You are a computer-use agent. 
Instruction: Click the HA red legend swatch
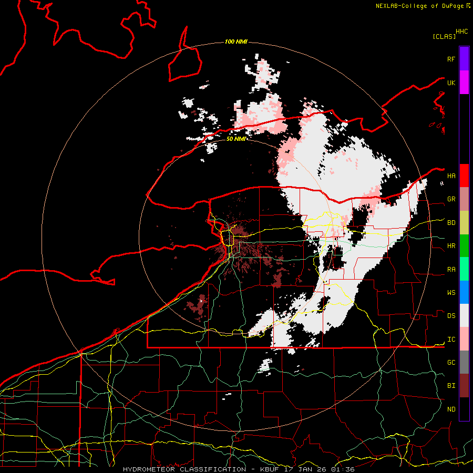click(464, 176)
